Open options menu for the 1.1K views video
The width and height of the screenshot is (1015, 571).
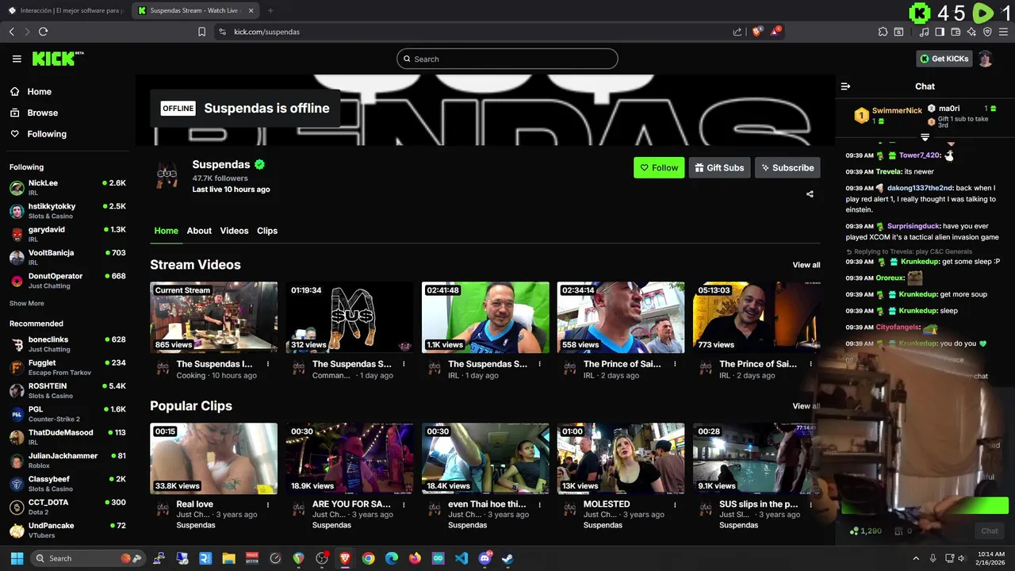click(x=539, y=364)
